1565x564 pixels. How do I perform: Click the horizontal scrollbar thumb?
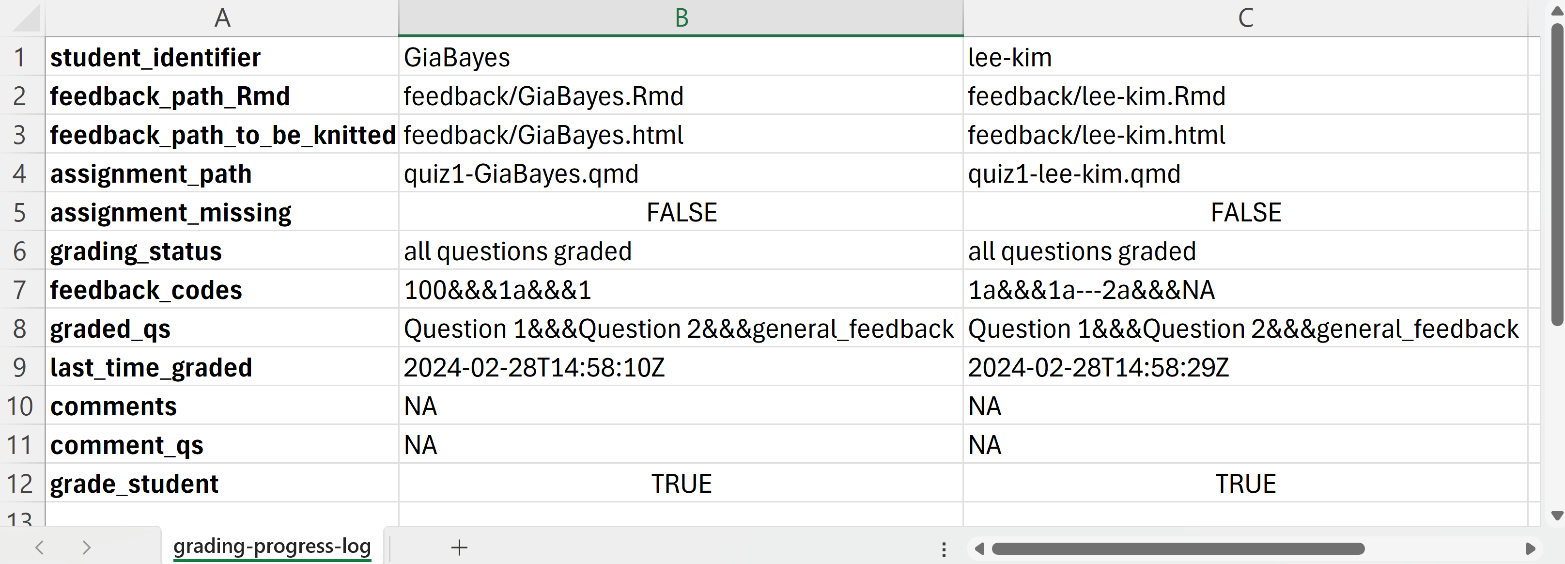[x=1178, y=549]
